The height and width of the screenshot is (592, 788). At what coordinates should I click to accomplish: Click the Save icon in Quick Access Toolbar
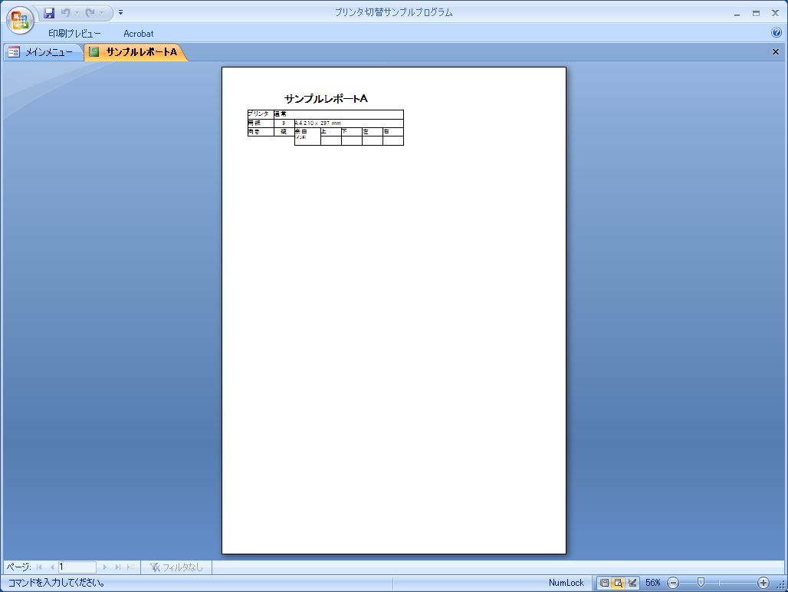tap(49, 13)
